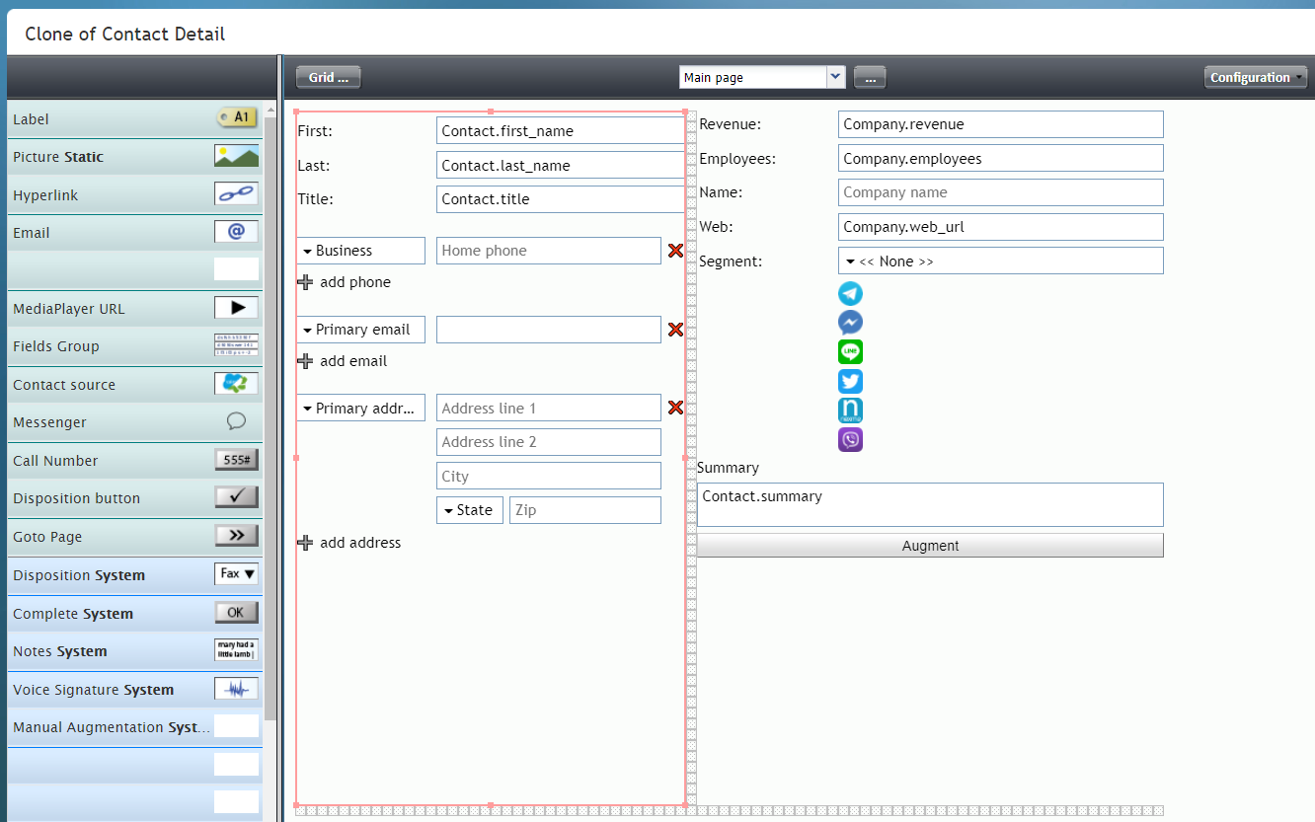The image size is (1315, 822).
Task: Expand the Business phone type dropdown
Action: [x=360, y=251]
